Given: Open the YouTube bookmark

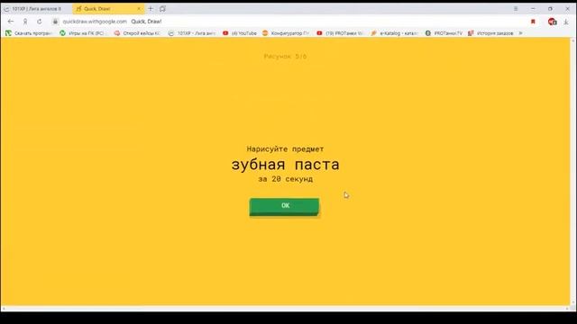Looking at the screenshot, I should [x=240, y=33].
